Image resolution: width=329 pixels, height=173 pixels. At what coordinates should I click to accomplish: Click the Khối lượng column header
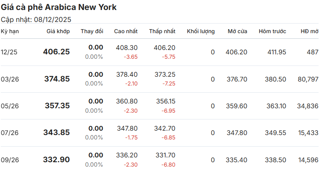201,31
